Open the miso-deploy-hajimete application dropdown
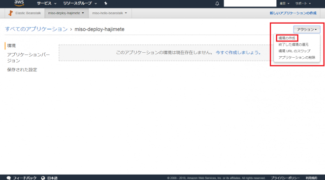The height and width of the screenshot is (180, 325). (66, 13)
